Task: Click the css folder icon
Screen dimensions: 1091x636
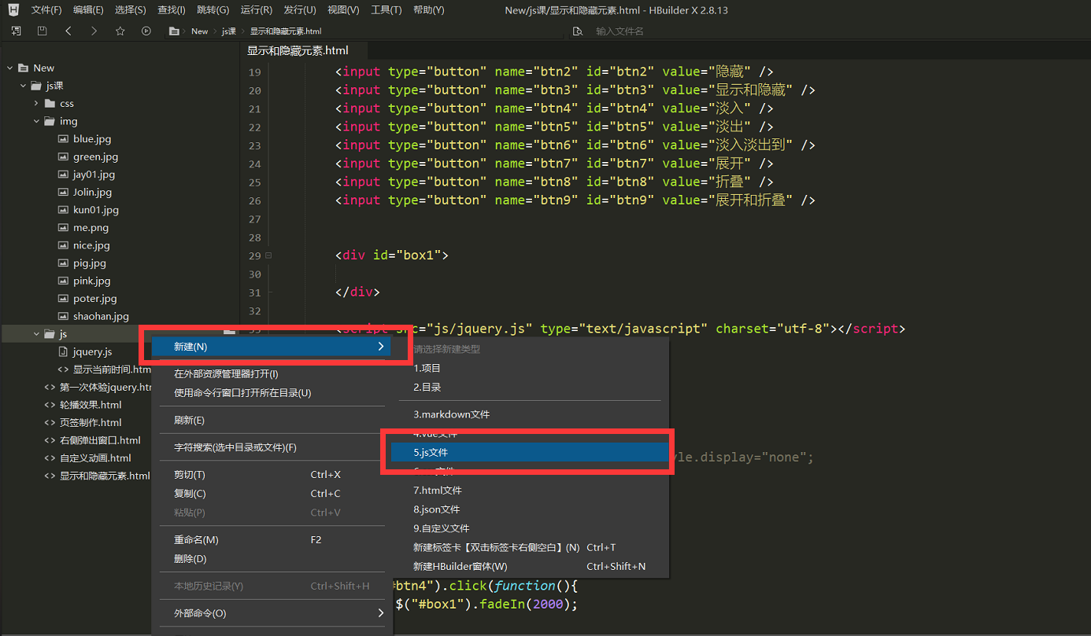Action: pyautogui.click(x=50, y=103)
